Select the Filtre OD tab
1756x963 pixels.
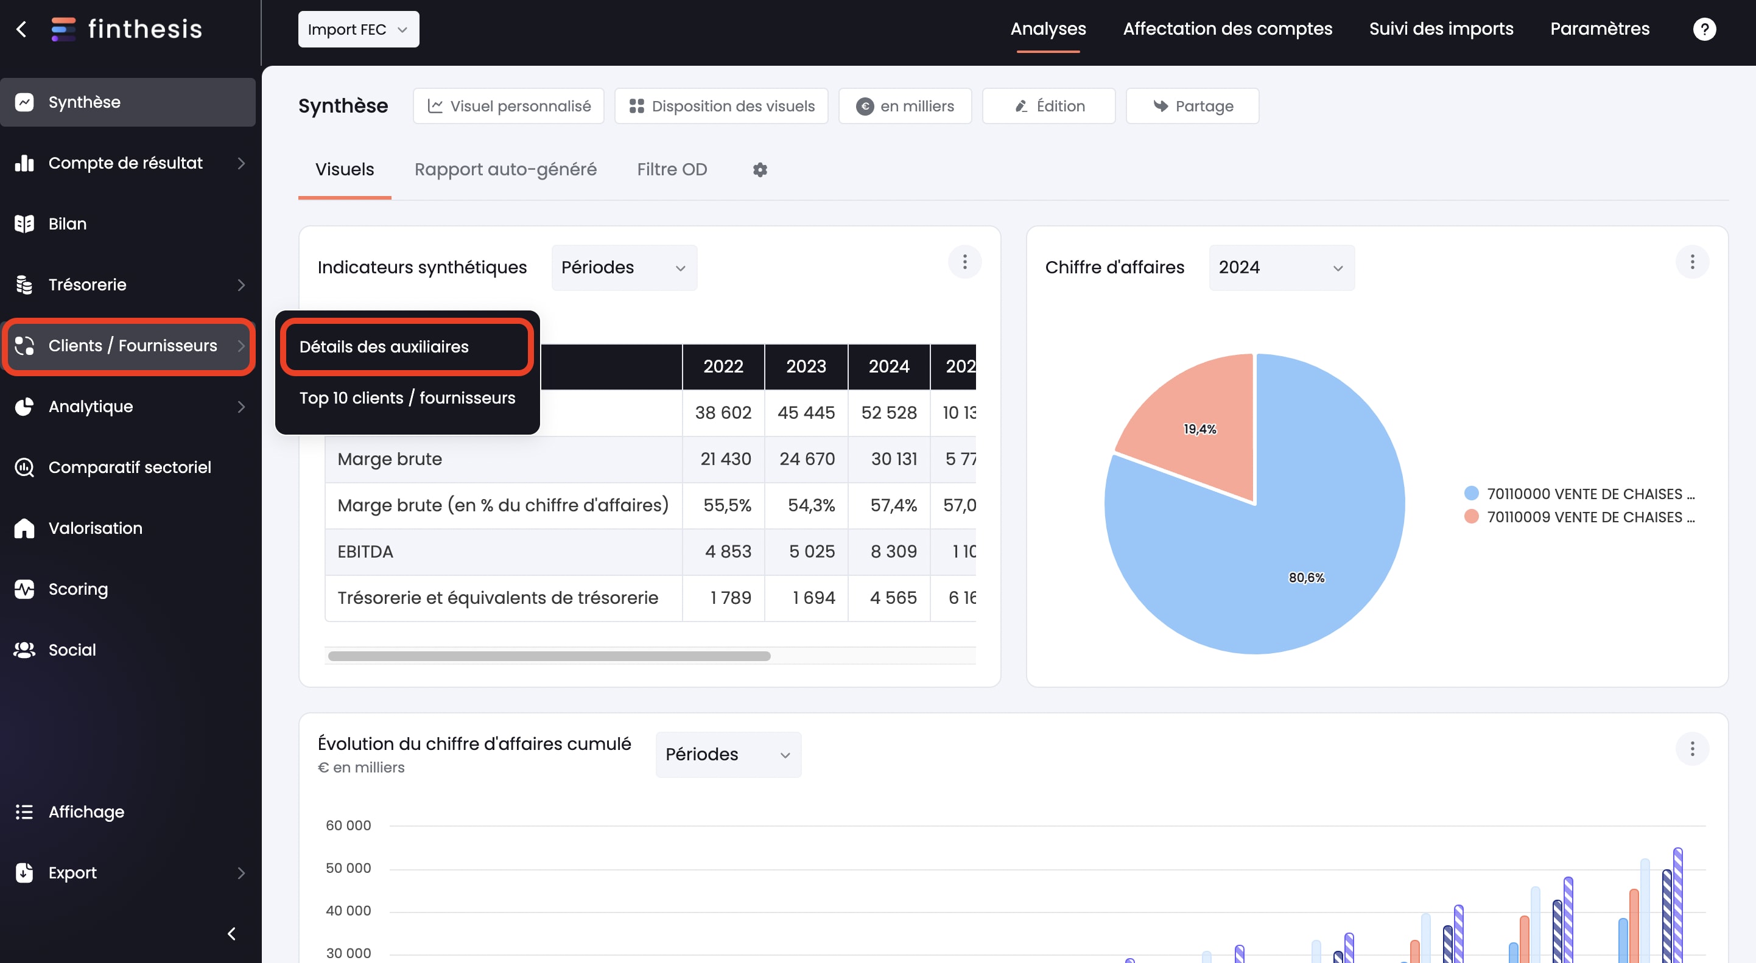672,170
